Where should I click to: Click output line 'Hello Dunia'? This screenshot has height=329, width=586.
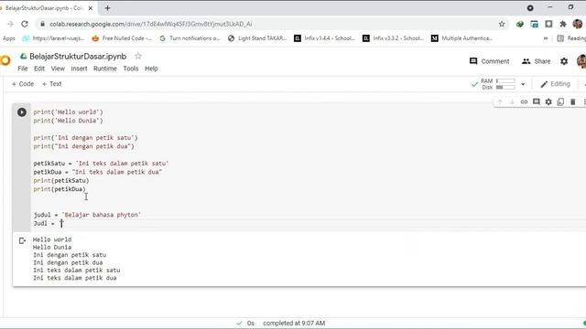(52, 247)
